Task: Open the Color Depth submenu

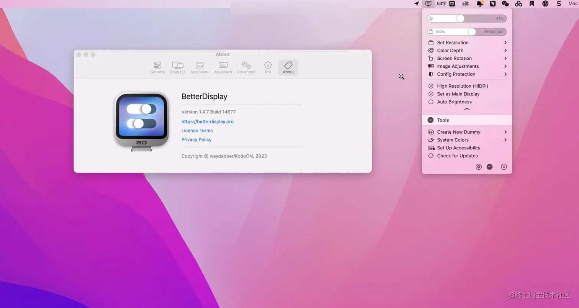Action: (x=450, y=50)
